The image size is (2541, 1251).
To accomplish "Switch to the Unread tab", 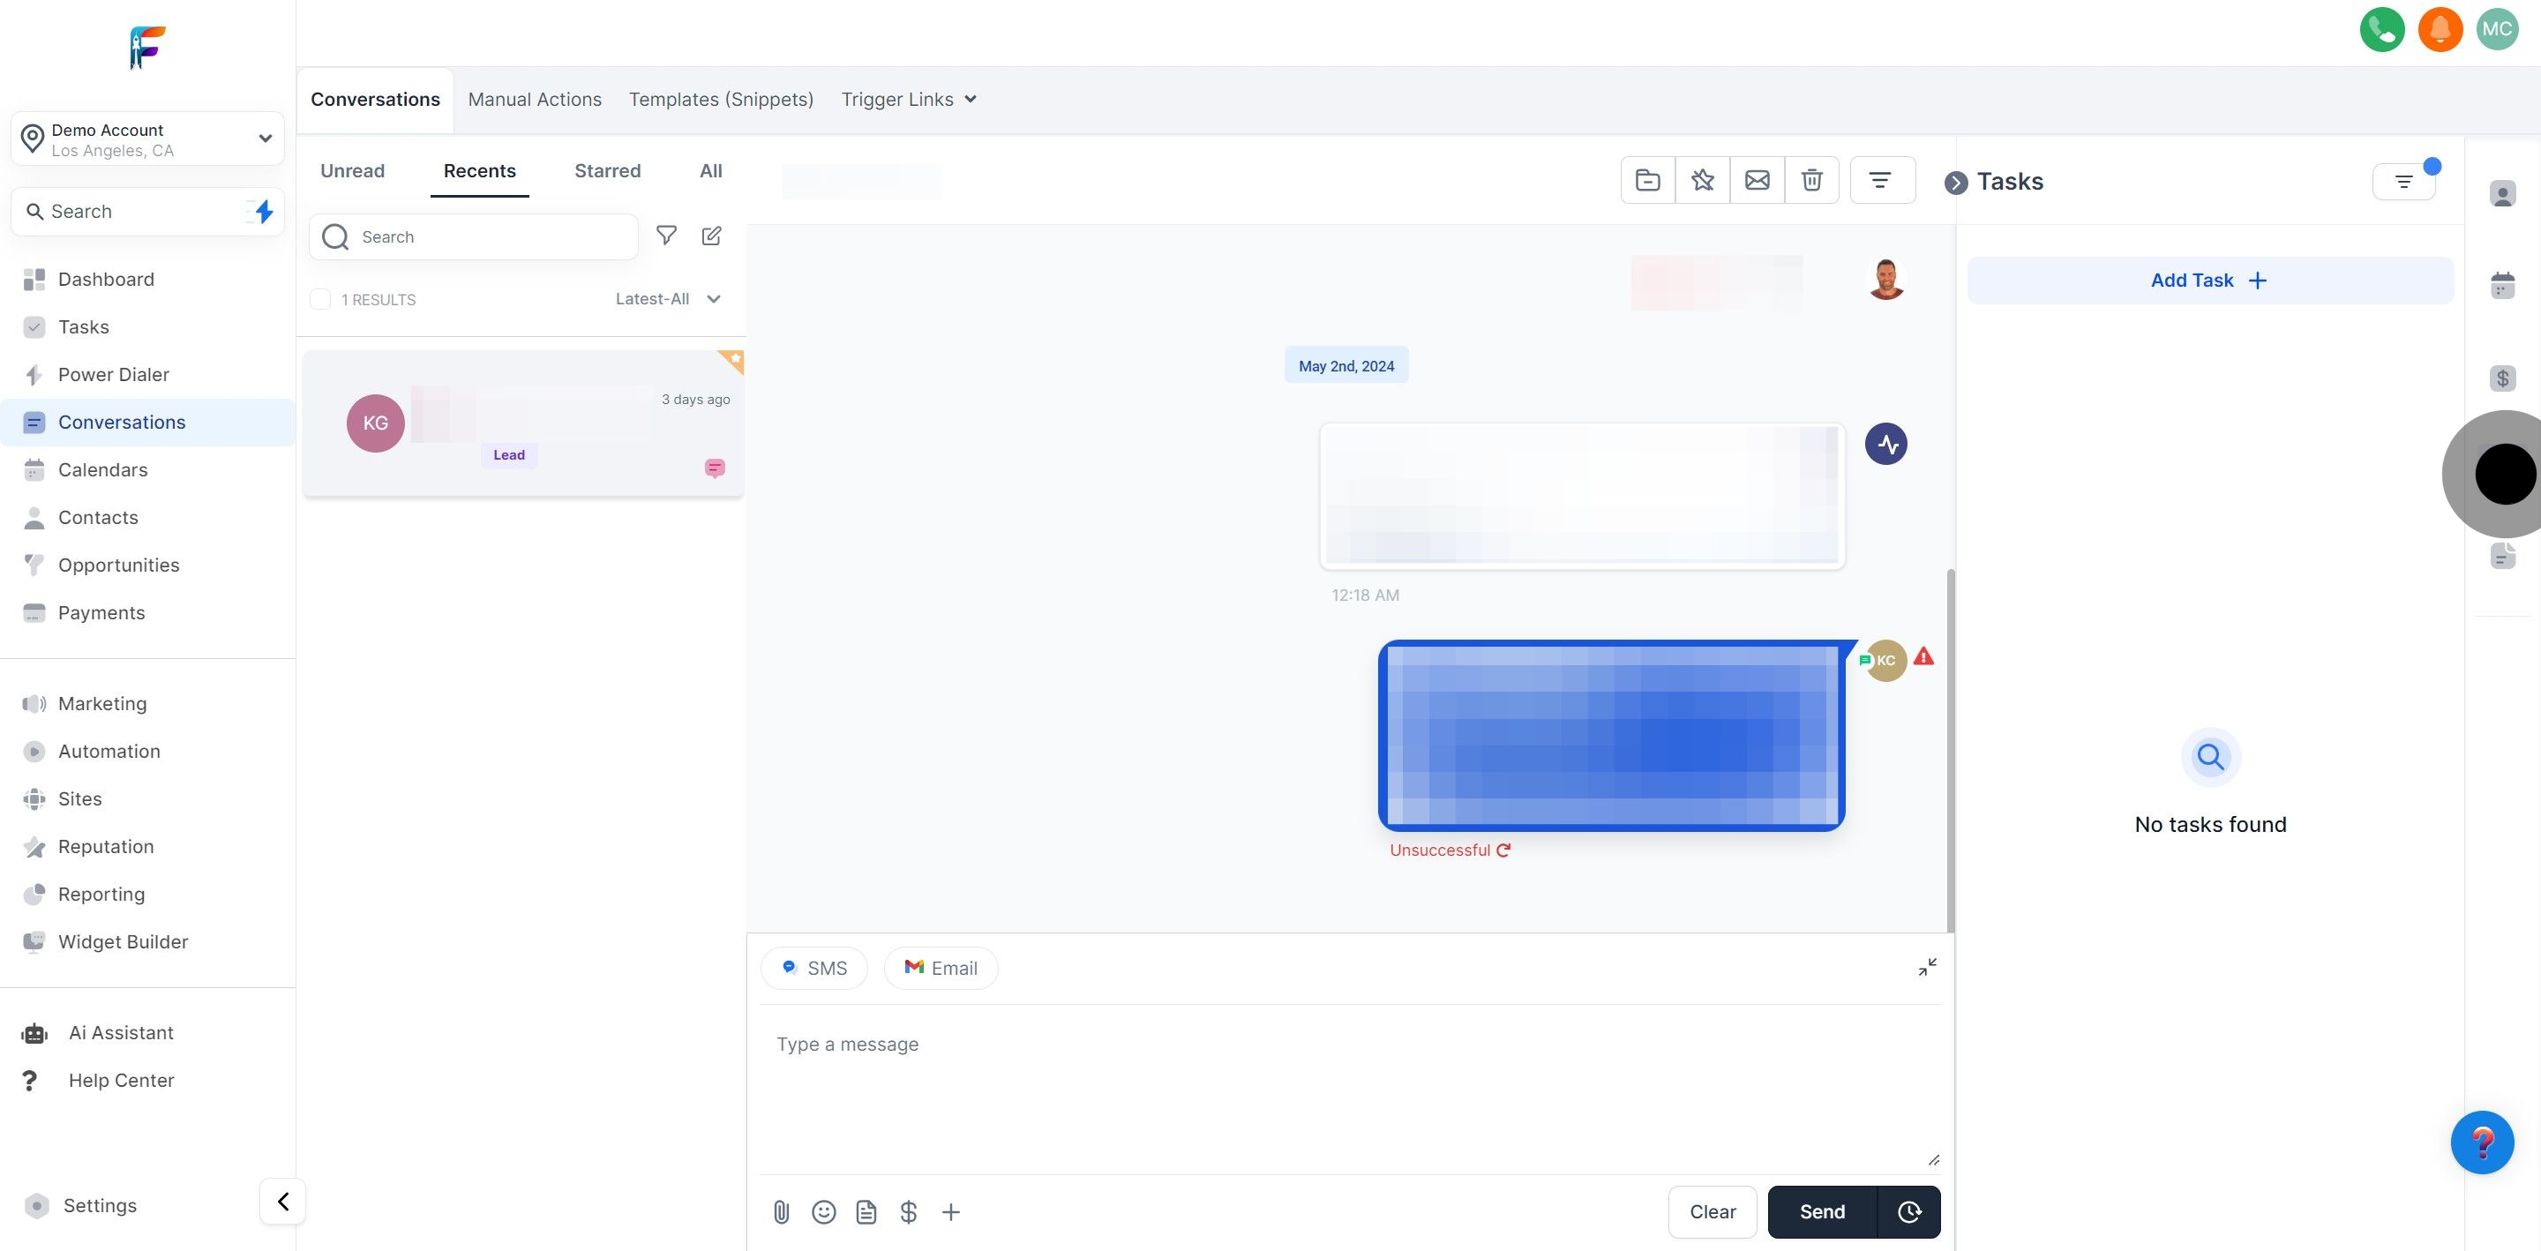I will (x=352, y=170).
